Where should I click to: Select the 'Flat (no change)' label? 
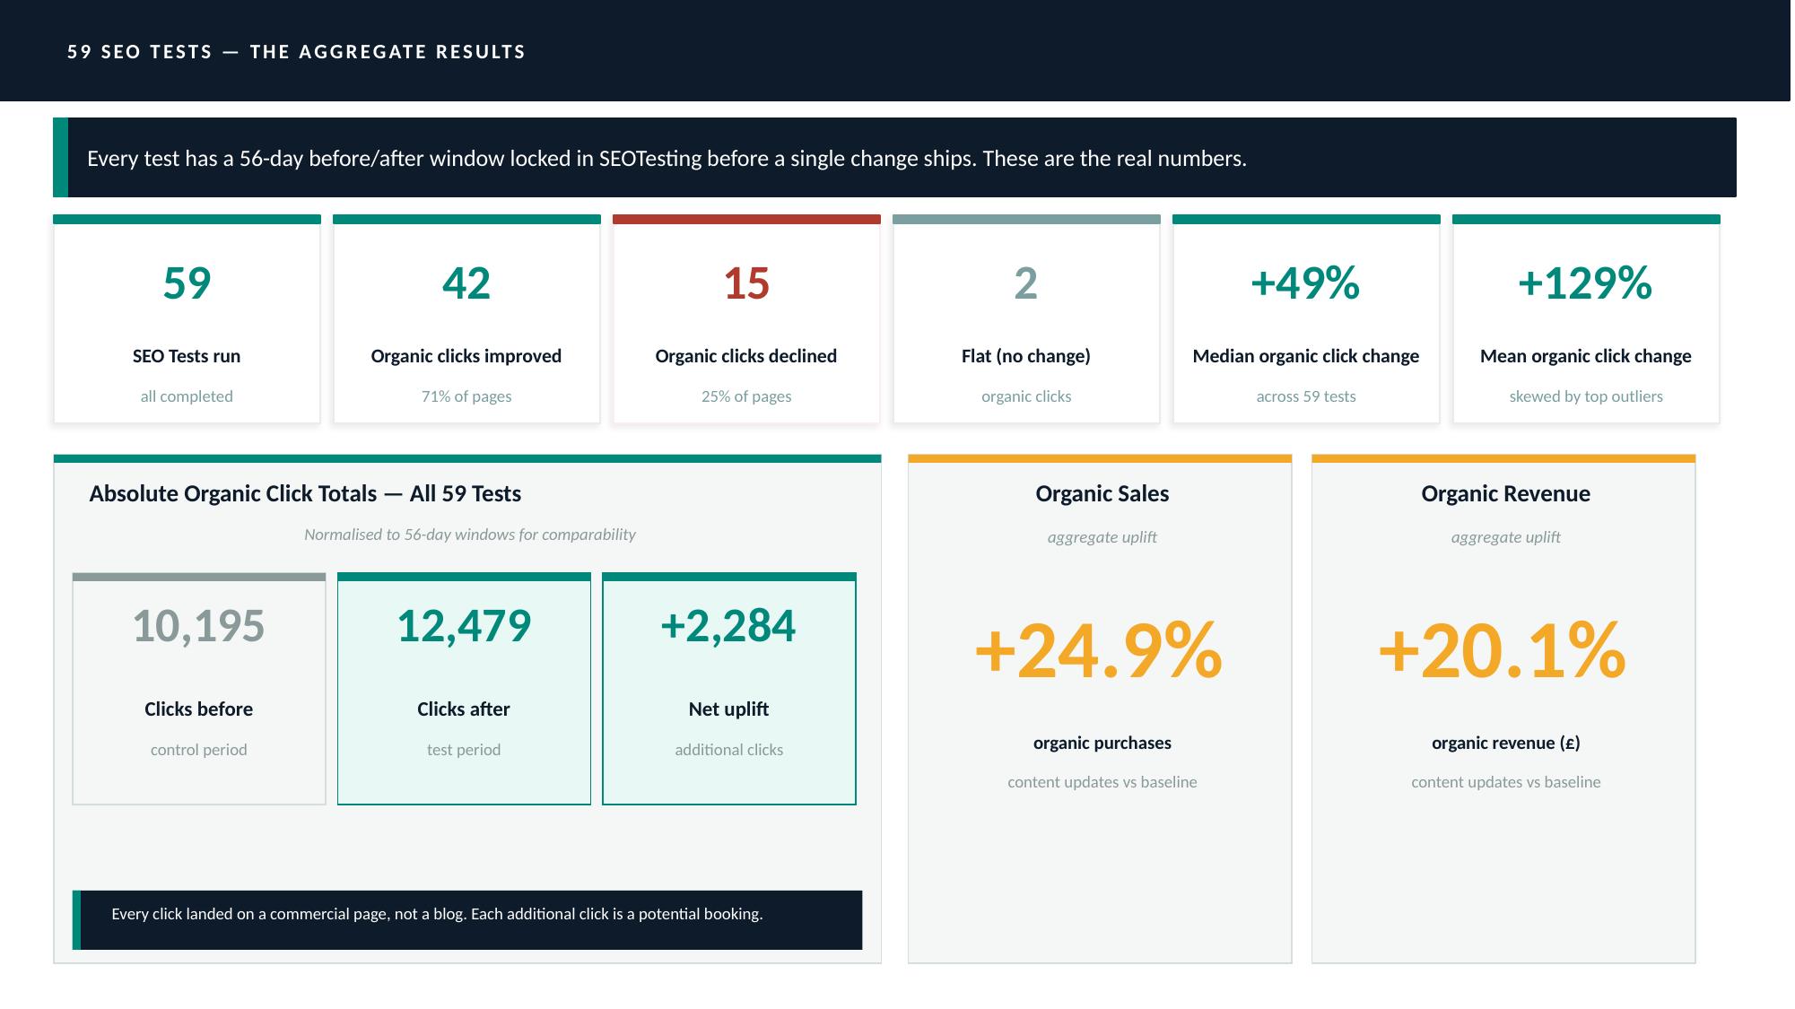point(1026,356)
